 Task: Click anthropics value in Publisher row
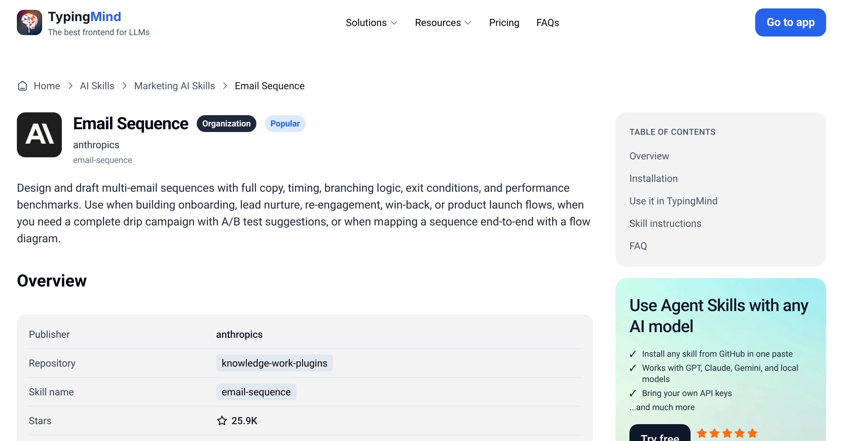click(x=239, y=334)
